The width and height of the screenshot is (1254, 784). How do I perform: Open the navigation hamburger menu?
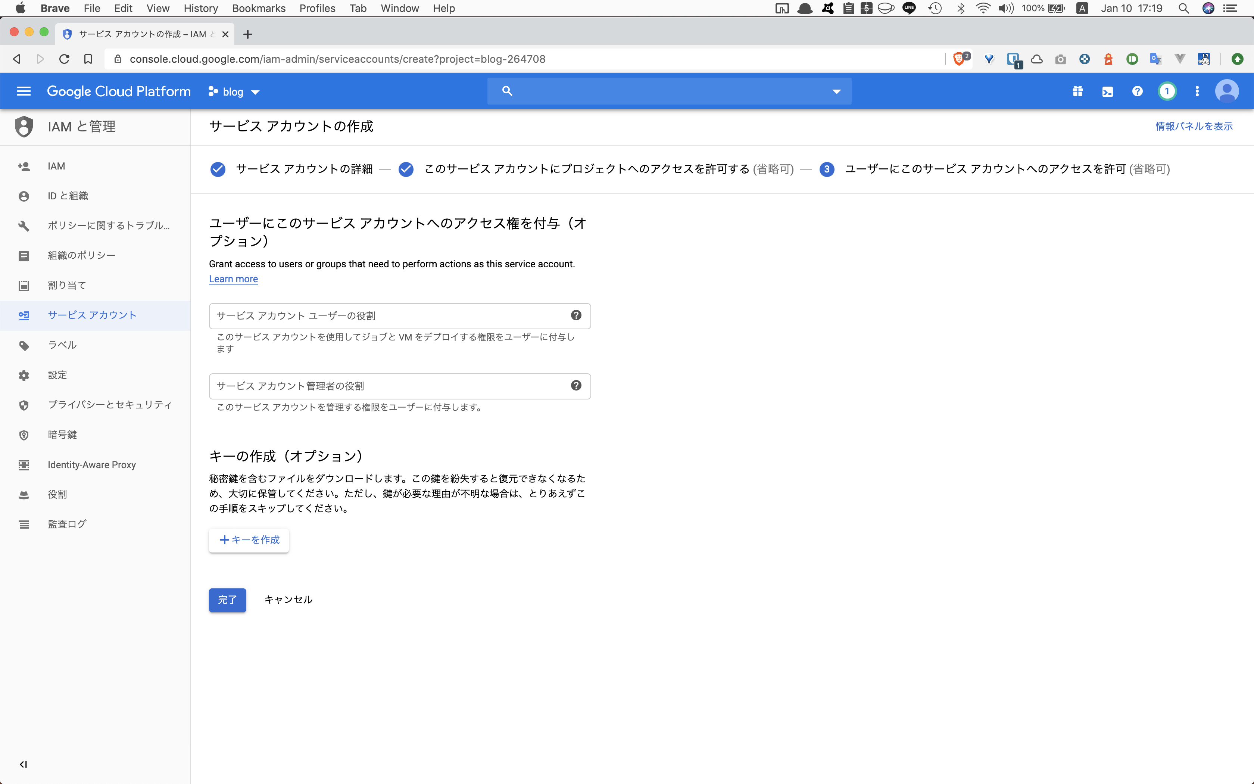(24, 91)
